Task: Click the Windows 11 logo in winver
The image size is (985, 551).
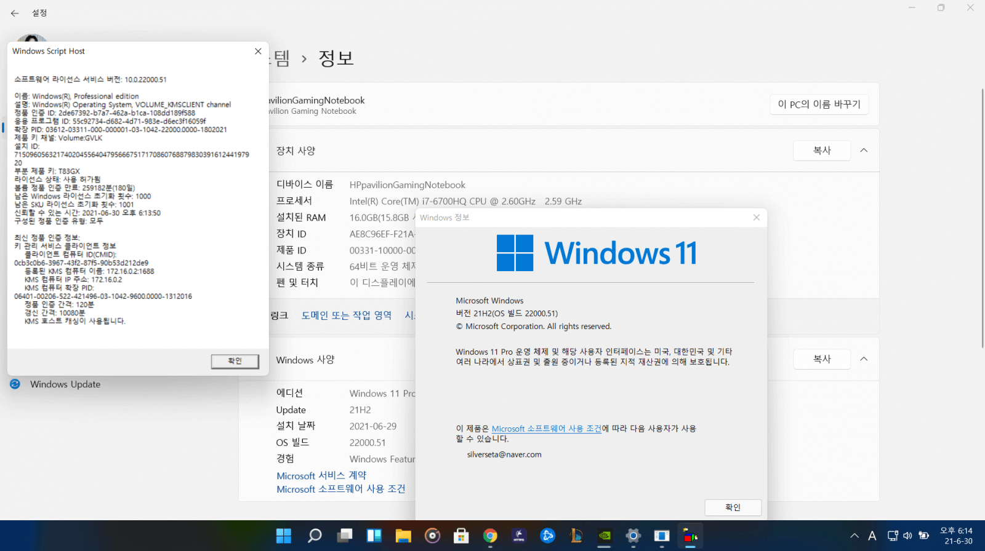Action: point(597,253)
